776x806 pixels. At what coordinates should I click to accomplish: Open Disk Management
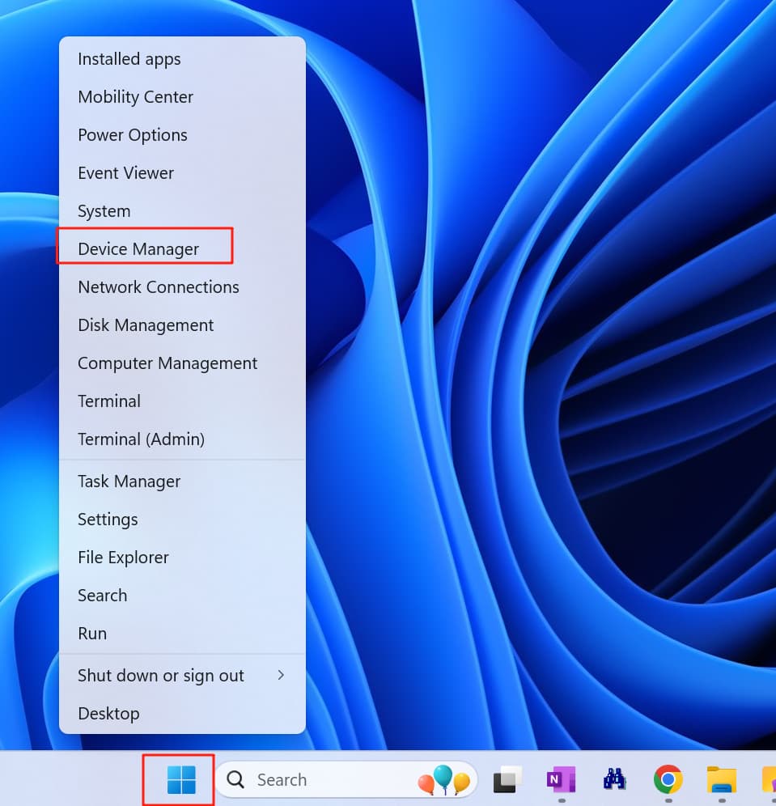tap(146, 325)
